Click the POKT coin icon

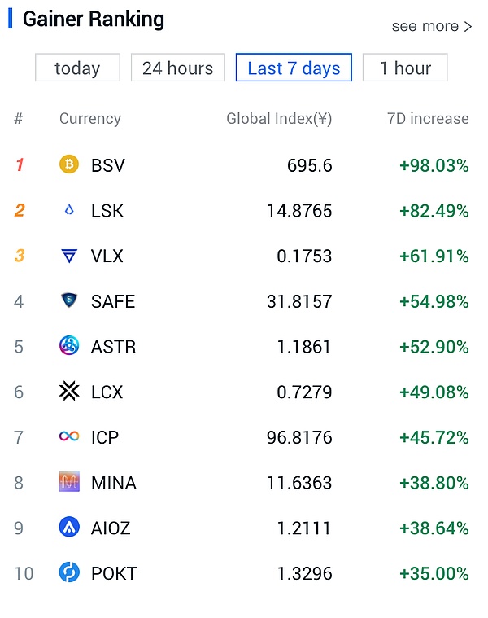[69, 573]
